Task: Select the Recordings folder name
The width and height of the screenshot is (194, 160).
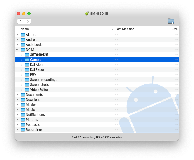Action: coord(34,130)
